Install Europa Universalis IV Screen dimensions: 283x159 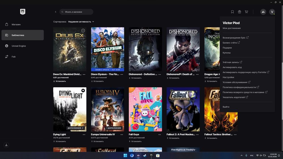point(97,141)
